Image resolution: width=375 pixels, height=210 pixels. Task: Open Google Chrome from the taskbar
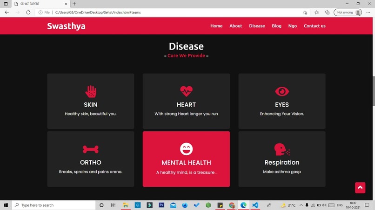(x=232, y=205)
